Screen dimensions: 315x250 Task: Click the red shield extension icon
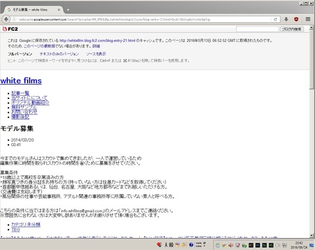(296, 19)
